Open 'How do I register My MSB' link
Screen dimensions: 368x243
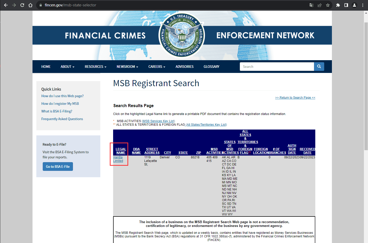pos(60,104)
